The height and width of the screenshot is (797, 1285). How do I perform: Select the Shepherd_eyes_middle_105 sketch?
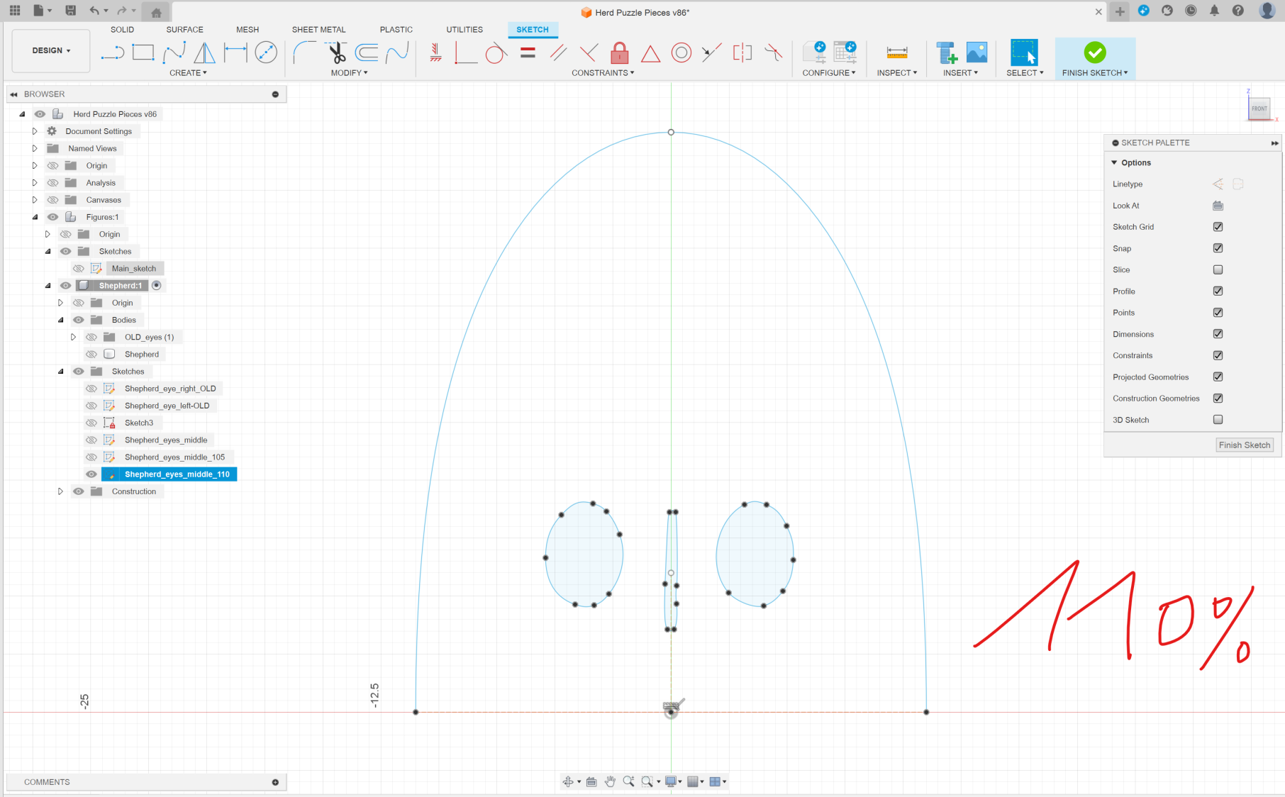tap(174, 457)
